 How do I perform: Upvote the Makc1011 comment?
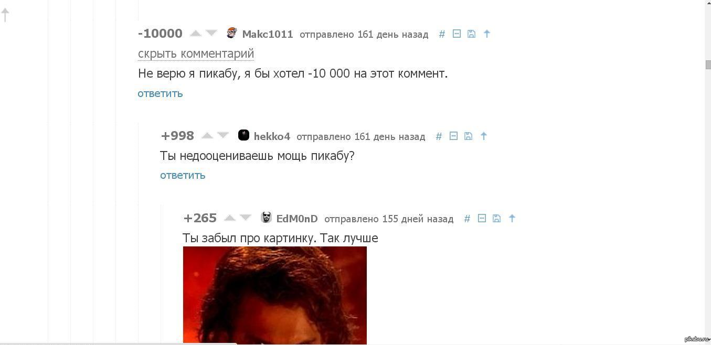(x=196, y=34)
